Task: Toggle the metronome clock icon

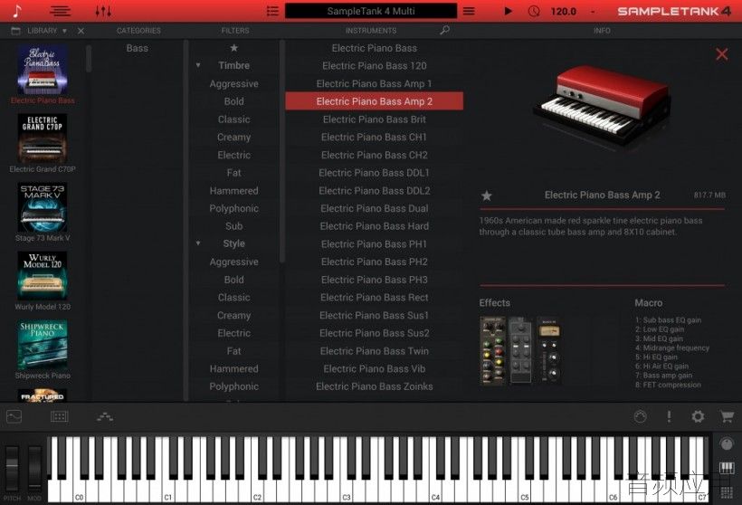Action: [x=534, y=11]
